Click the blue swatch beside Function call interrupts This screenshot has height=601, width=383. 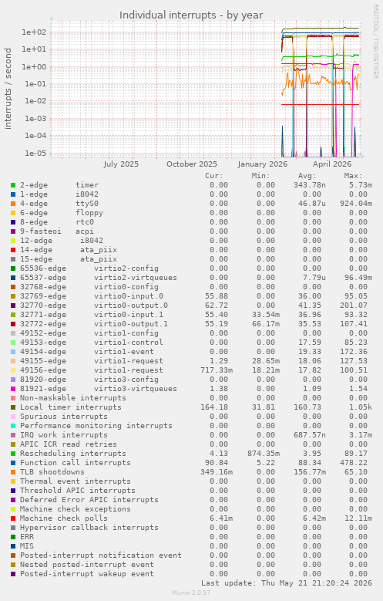tap(13, 463)
